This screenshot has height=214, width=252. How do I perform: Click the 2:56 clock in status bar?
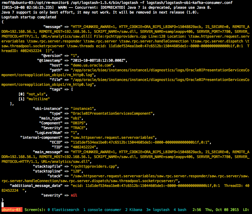pos(197,210)
